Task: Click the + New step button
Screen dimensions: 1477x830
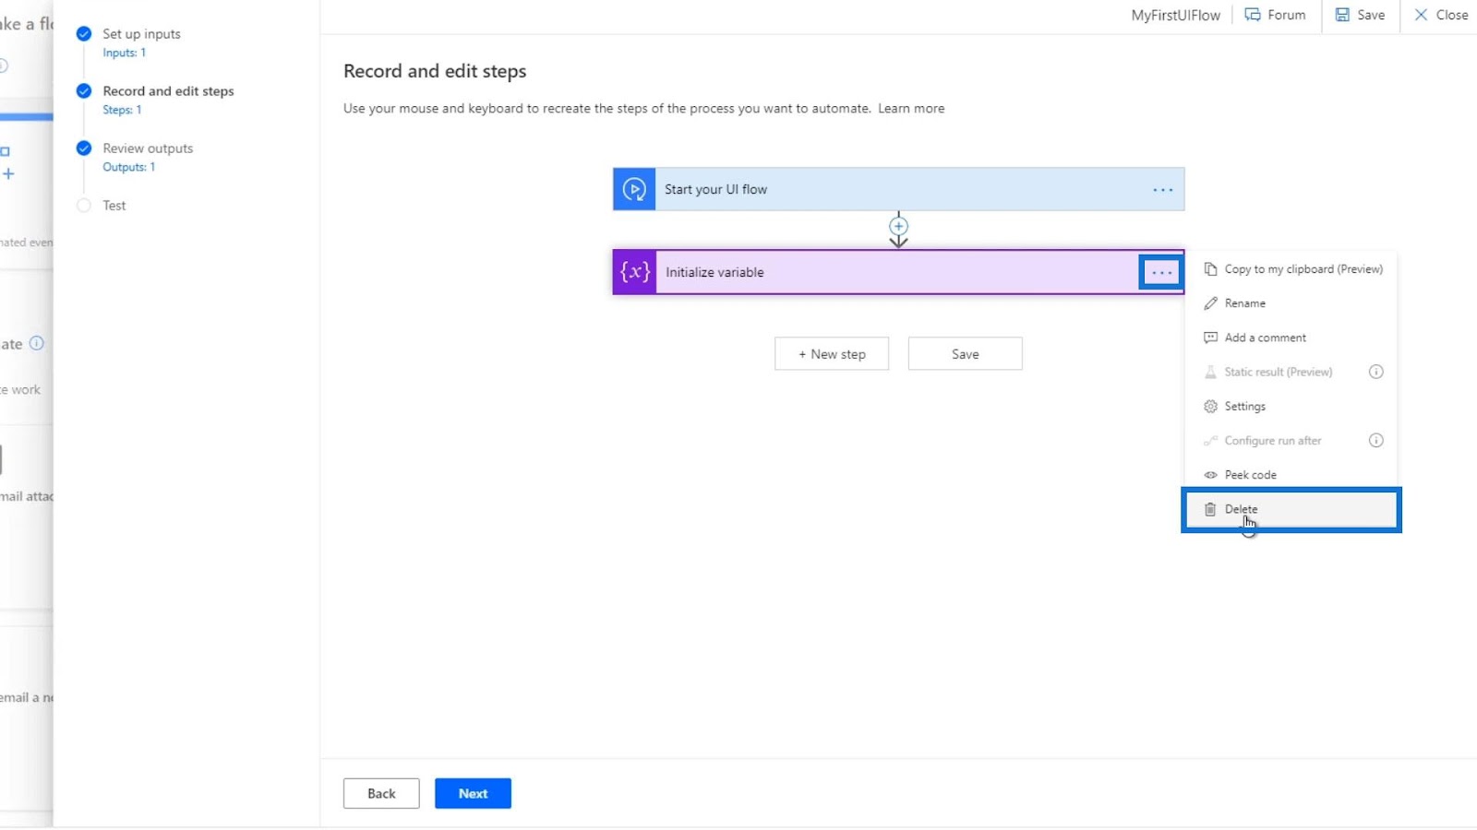Action: (x=832, y=354)
